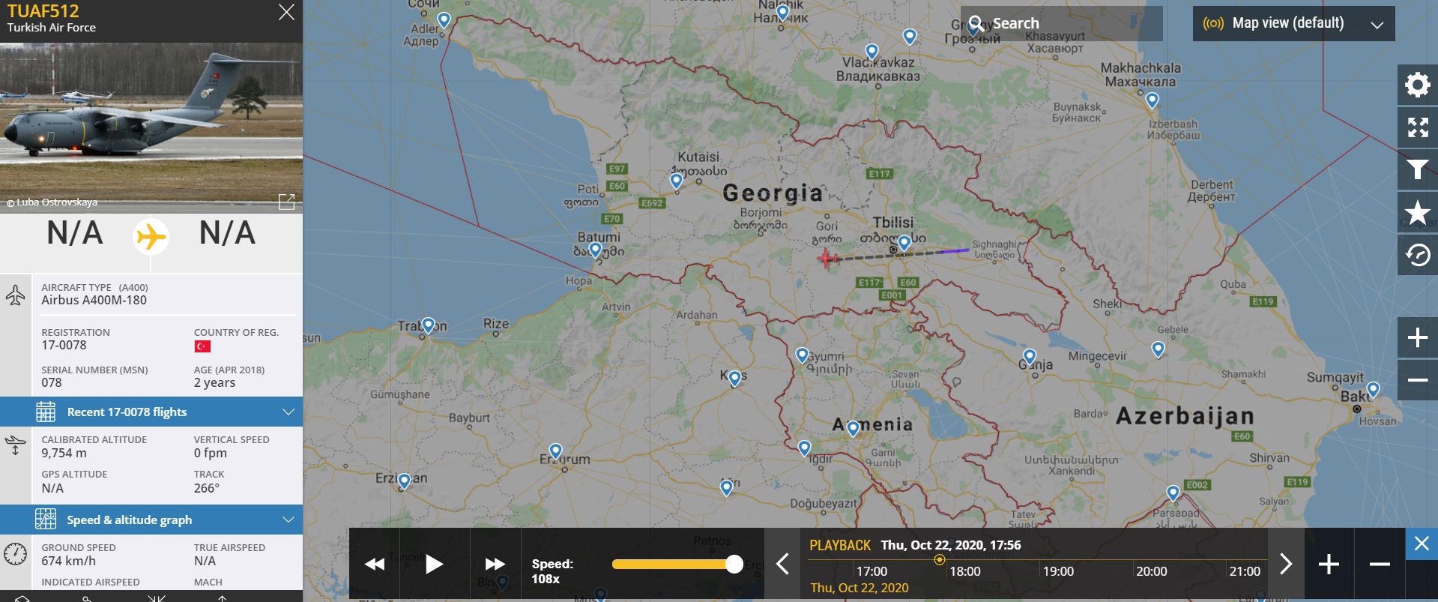Close the TUAF512 flight panel

click(286, 13)
